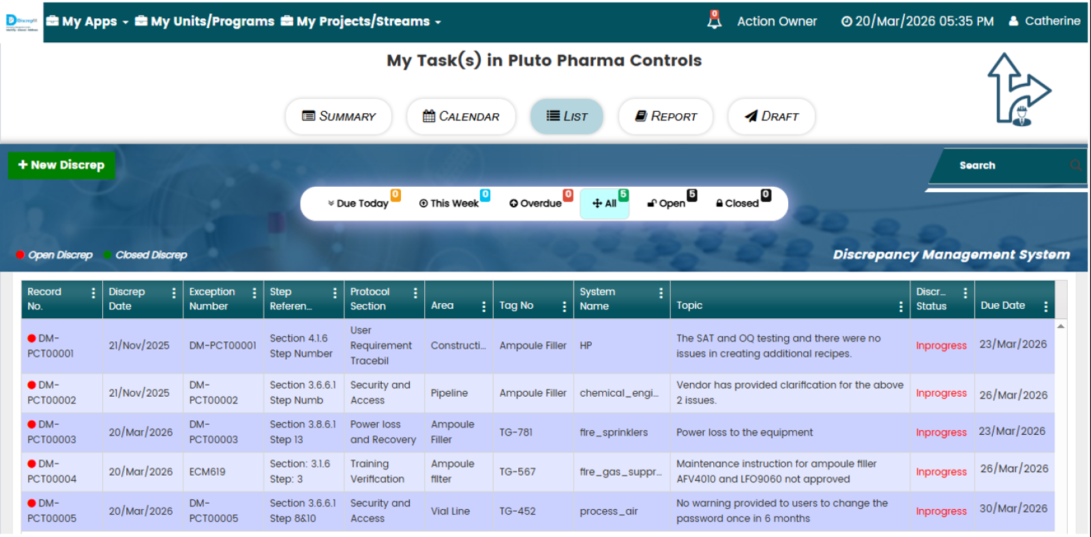Click exception number ECM619
The image size is (1091, 537).
coord(207,472)
